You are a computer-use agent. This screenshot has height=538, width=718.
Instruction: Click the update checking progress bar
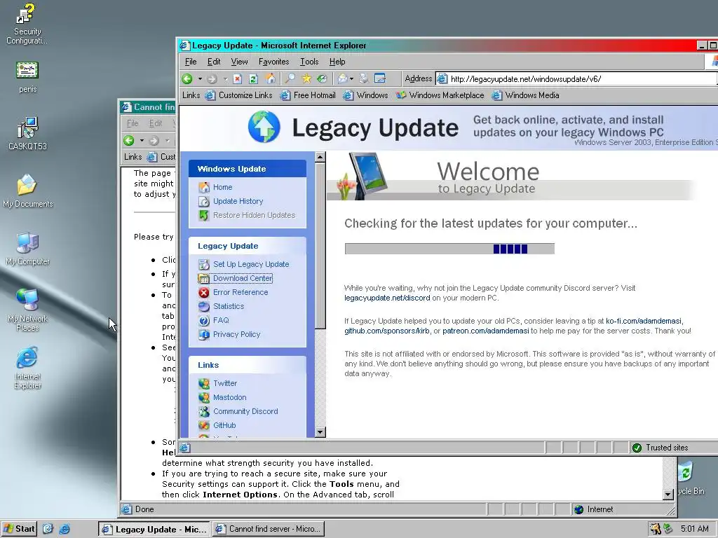(449, 249)
